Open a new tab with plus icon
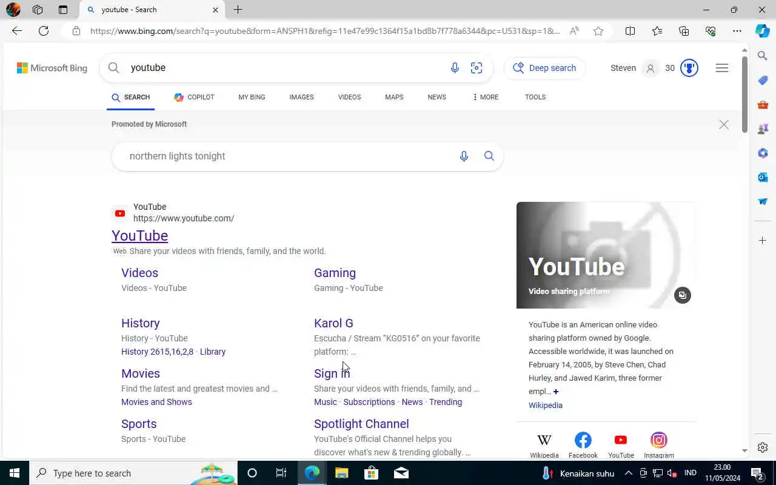This screenshot has width=776, height=485. tap(238, 10)
